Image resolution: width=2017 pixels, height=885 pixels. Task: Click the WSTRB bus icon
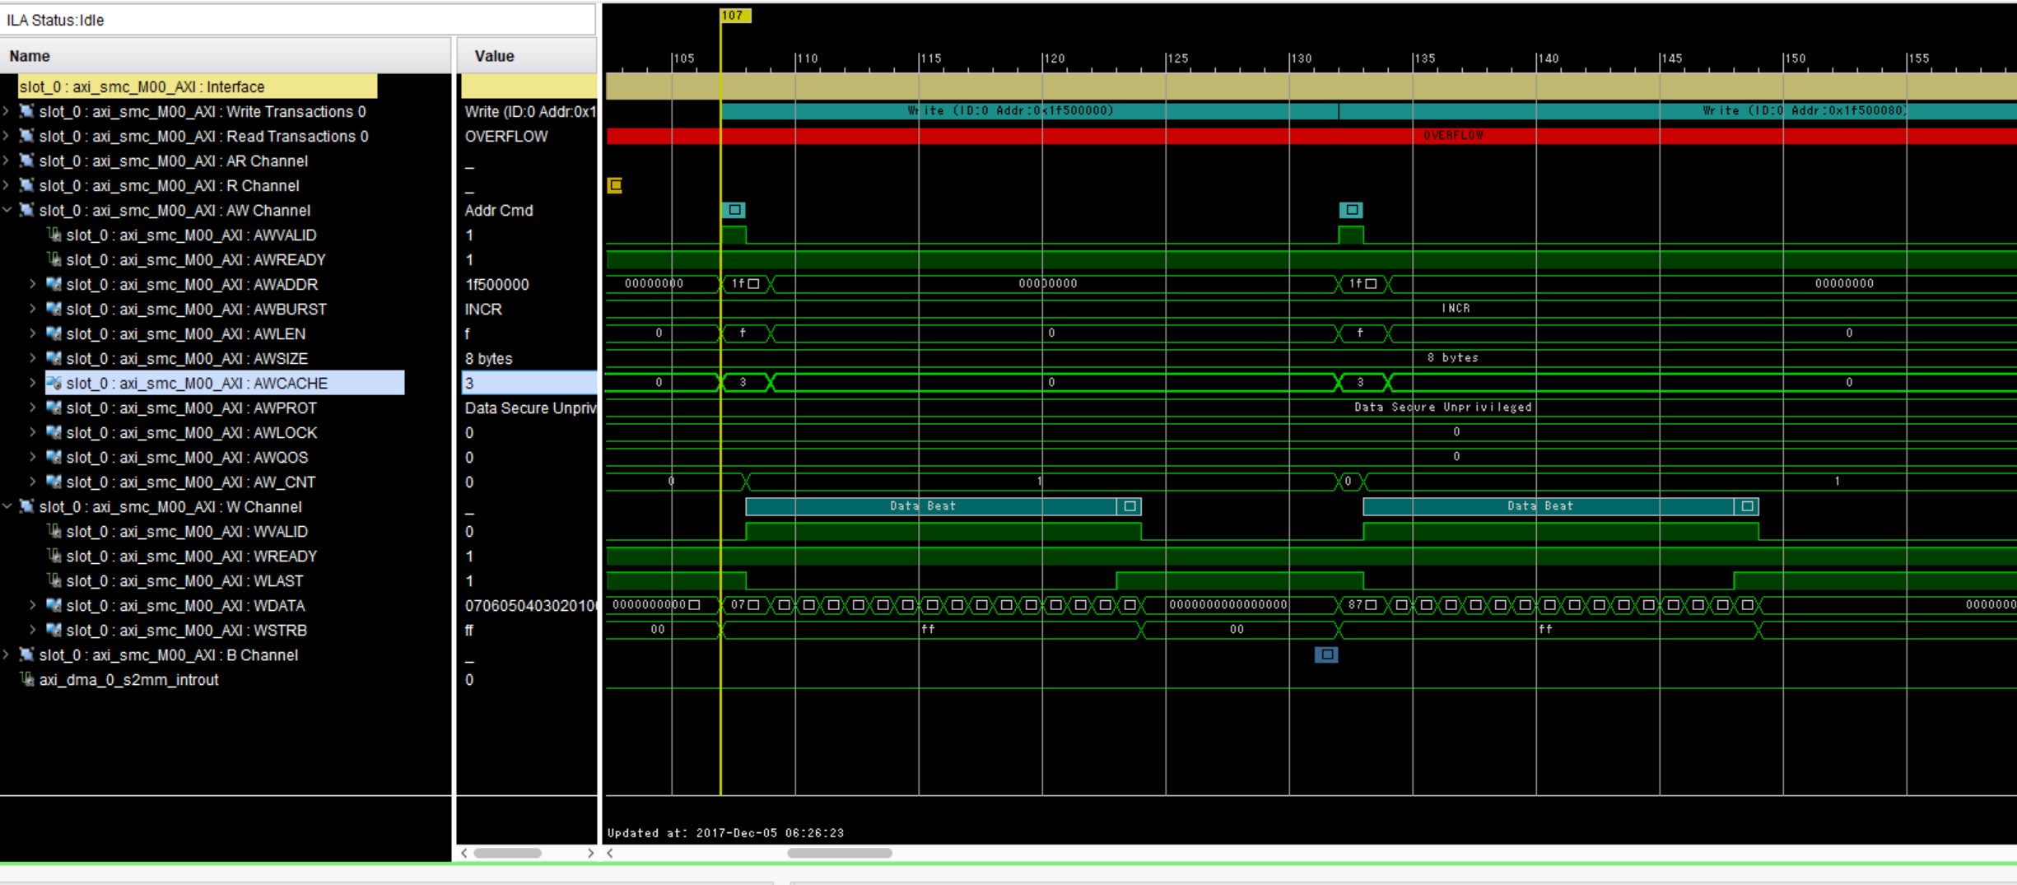click(54, 630)
